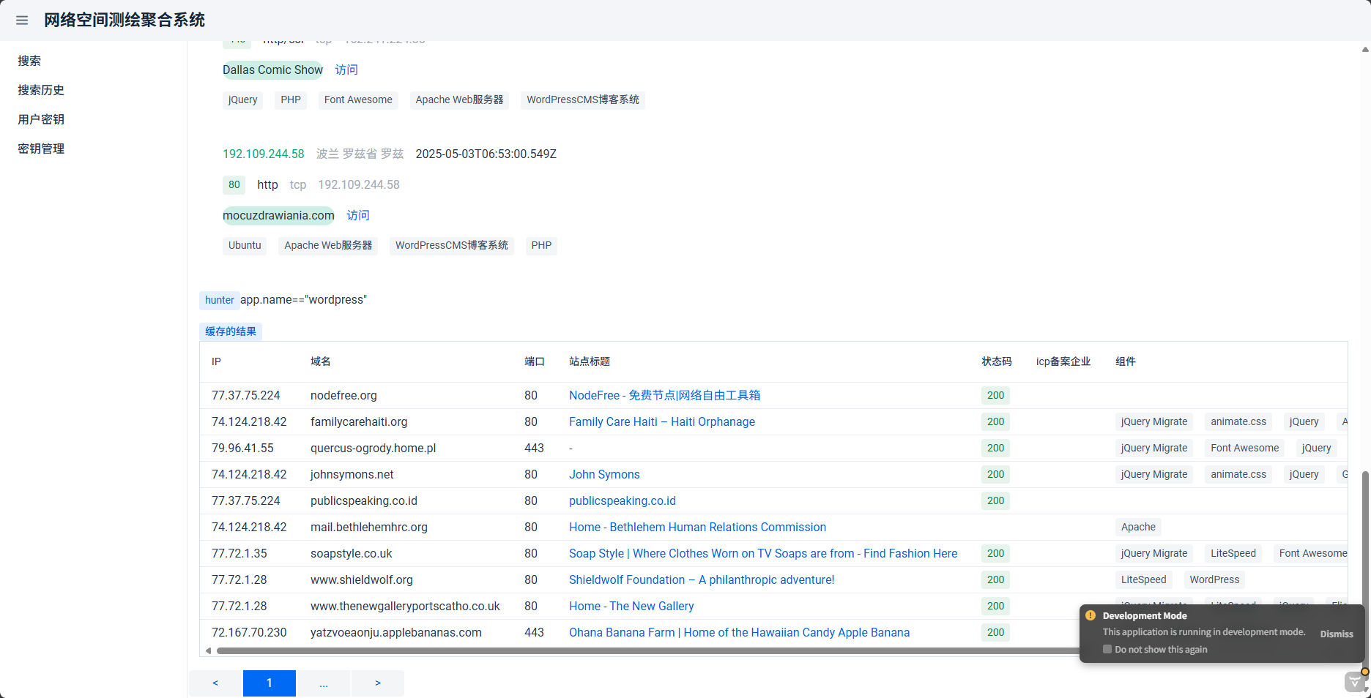Dismiss the Development Mode notification
The image size is (1371, 698).
coord(1336,634)
